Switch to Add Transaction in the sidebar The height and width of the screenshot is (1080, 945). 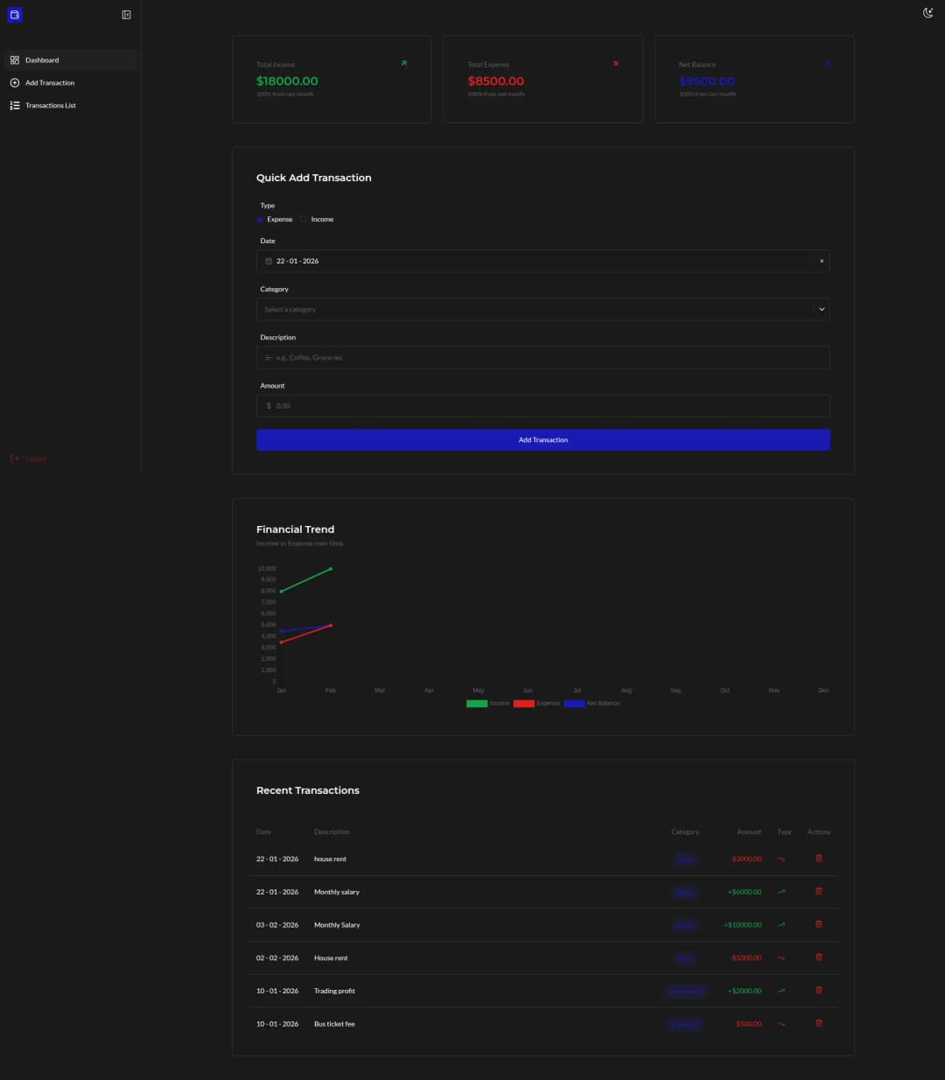50,82
